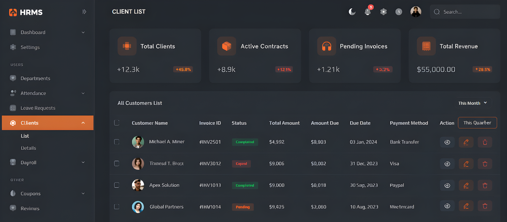The width and height of the screenshot is (507, 222).
Task: Click the clock icon in header
Action: click(x=399, y=12)
